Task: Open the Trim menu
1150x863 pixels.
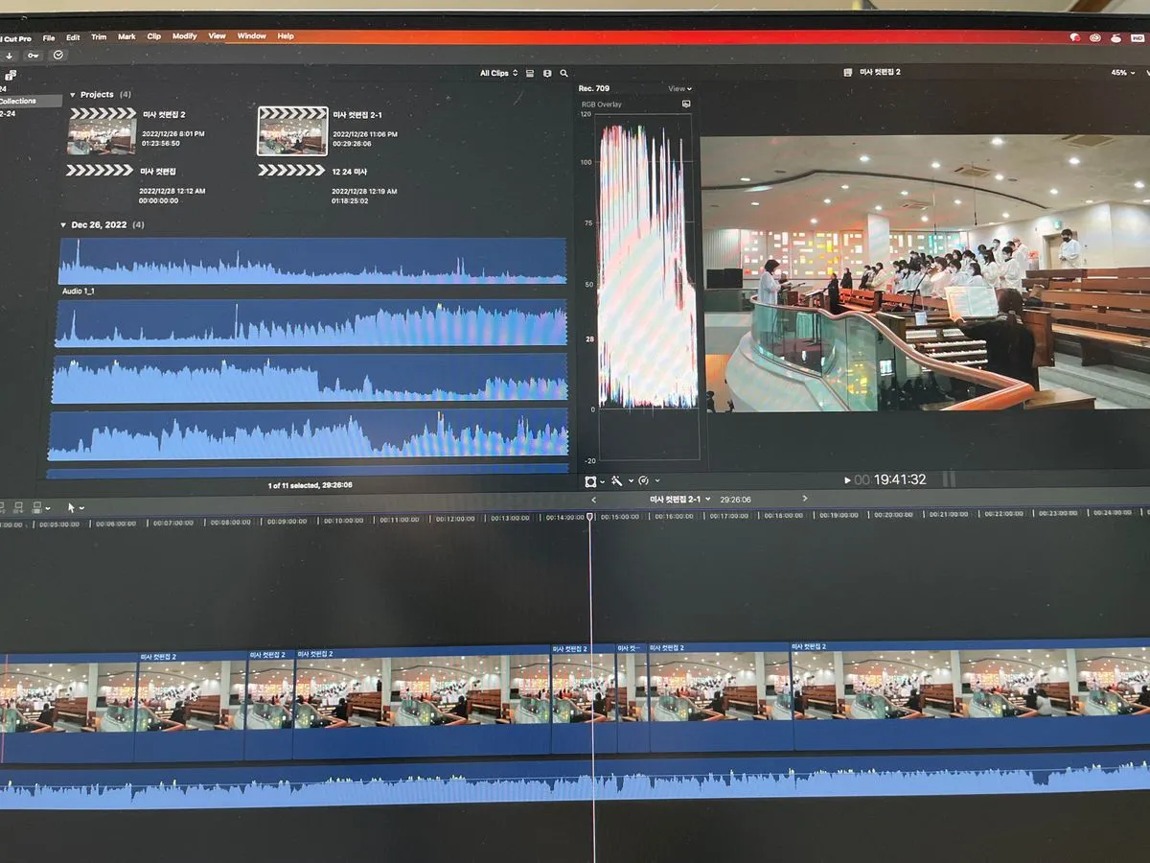Action: (x=99, y=36)
